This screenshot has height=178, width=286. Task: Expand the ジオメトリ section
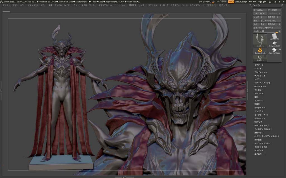pos(259,68)
